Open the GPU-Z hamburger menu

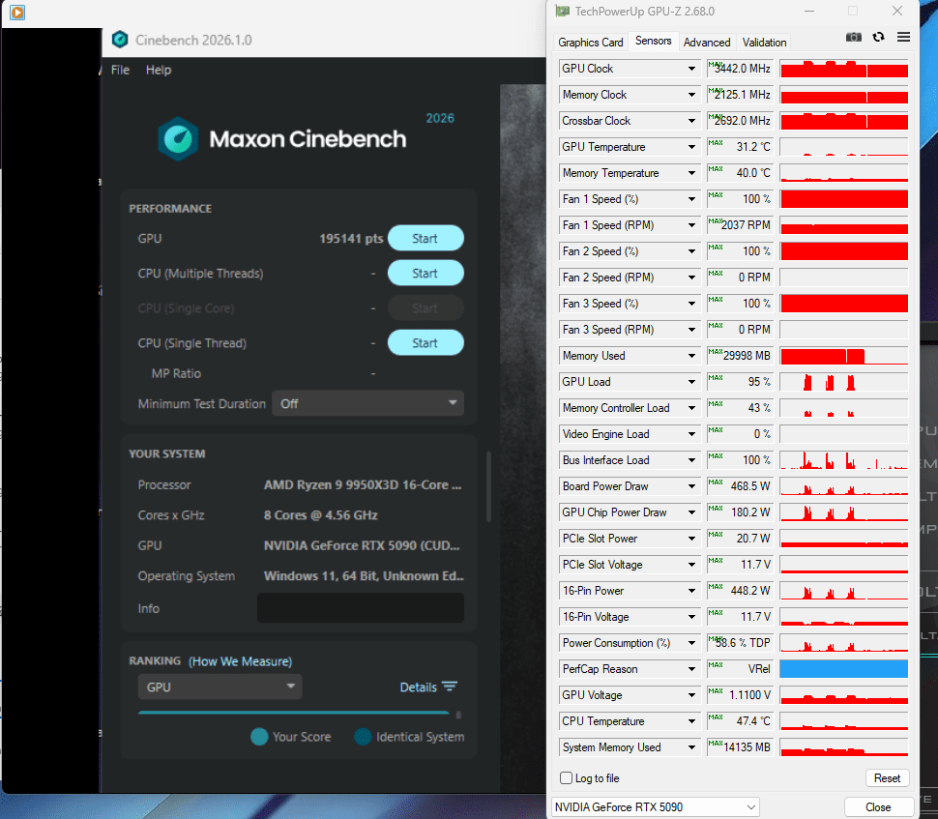(903, 37)
